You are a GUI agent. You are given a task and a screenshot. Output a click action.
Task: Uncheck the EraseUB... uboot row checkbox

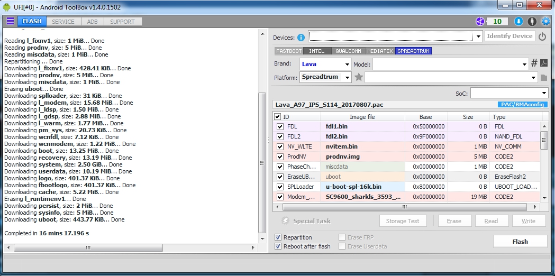[280, 177]
